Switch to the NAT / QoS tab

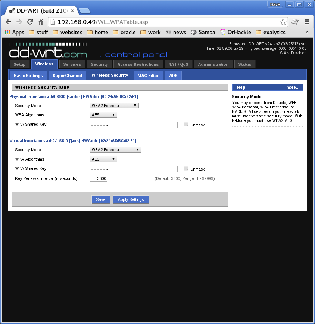(x=178, y=64)
